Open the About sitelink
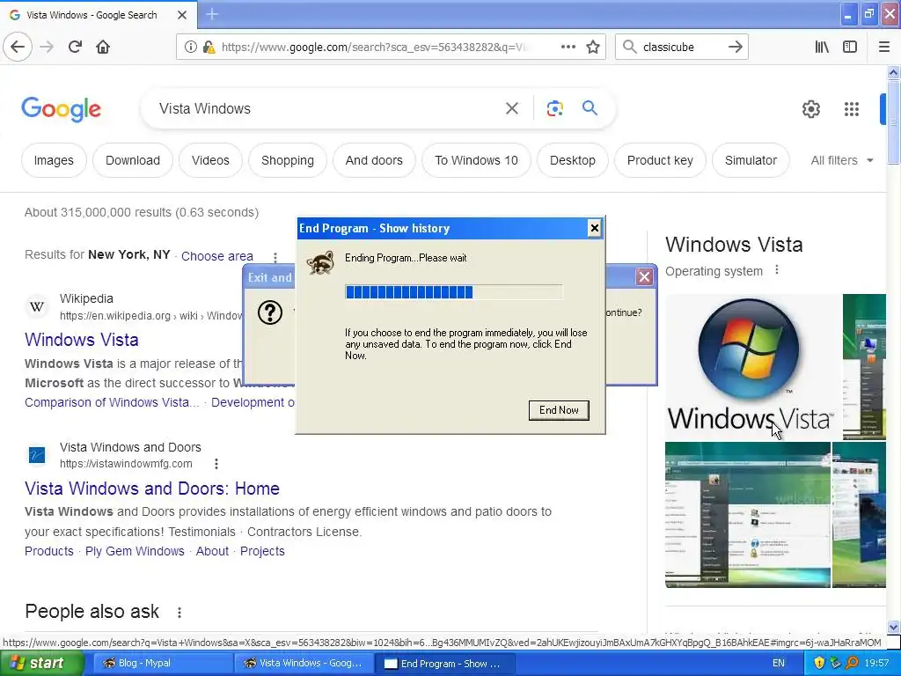 click(212, 551)
